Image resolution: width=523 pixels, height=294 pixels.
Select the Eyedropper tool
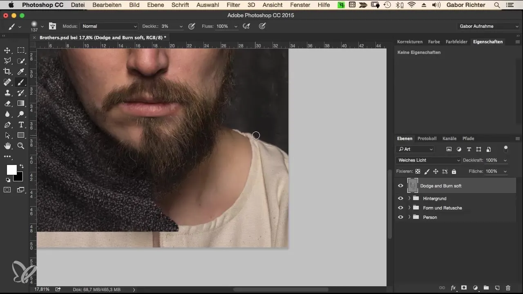pos(21,71)
